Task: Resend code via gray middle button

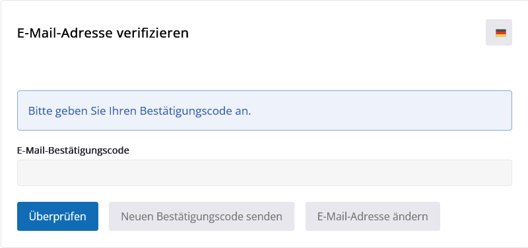Action: coord(201,216)
